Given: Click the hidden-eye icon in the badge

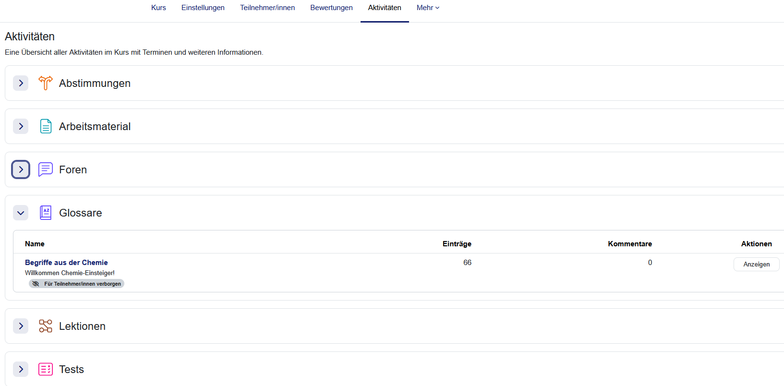Looking at the screenshot, I should pos(36,284).
